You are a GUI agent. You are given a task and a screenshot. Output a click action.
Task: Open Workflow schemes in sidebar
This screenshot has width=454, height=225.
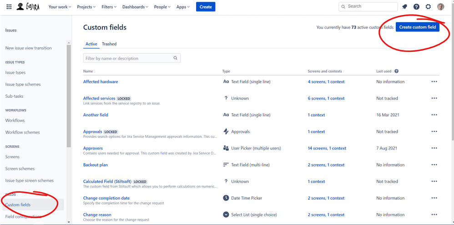(23, 132)
